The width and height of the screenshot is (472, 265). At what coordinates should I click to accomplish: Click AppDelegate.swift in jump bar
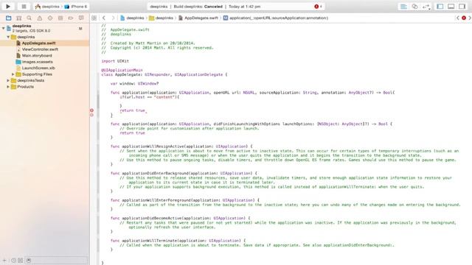pos(198,18)
